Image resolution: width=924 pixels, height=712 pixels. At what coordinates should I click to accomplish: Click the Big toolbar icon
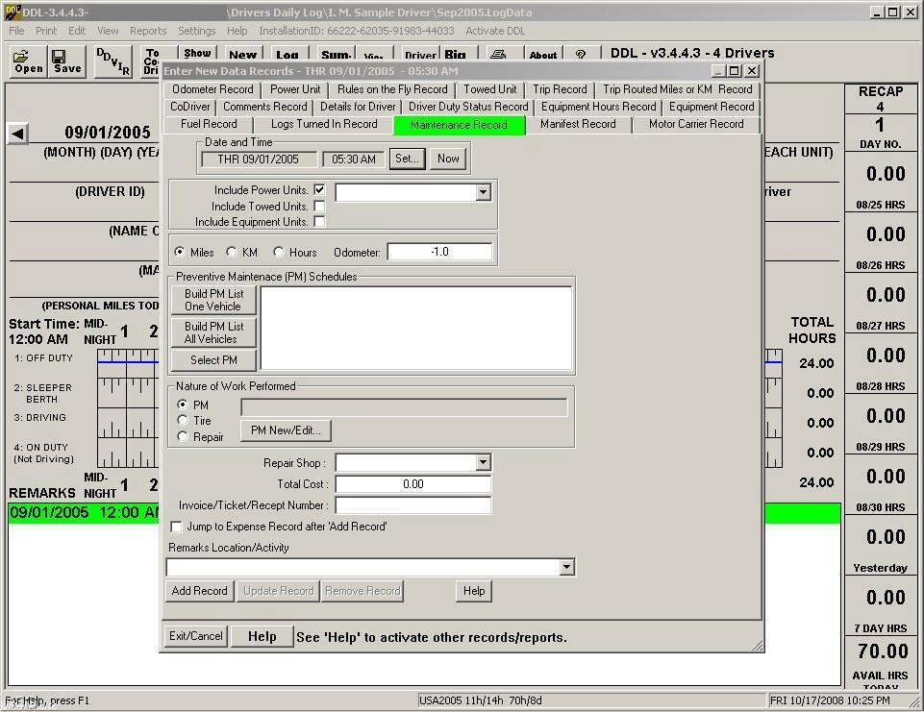455,56
